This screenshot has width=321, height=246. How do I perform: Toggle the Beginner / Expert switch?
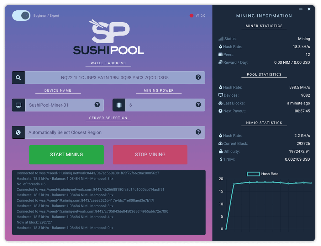click(21, 16)
